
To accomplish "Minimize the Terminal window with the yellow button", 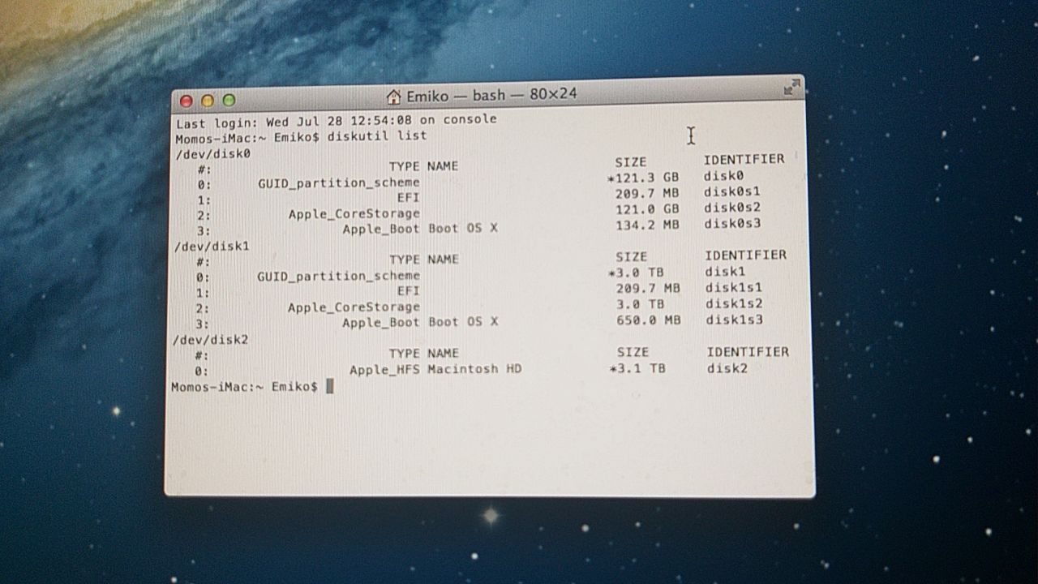I will coord(207,101).
